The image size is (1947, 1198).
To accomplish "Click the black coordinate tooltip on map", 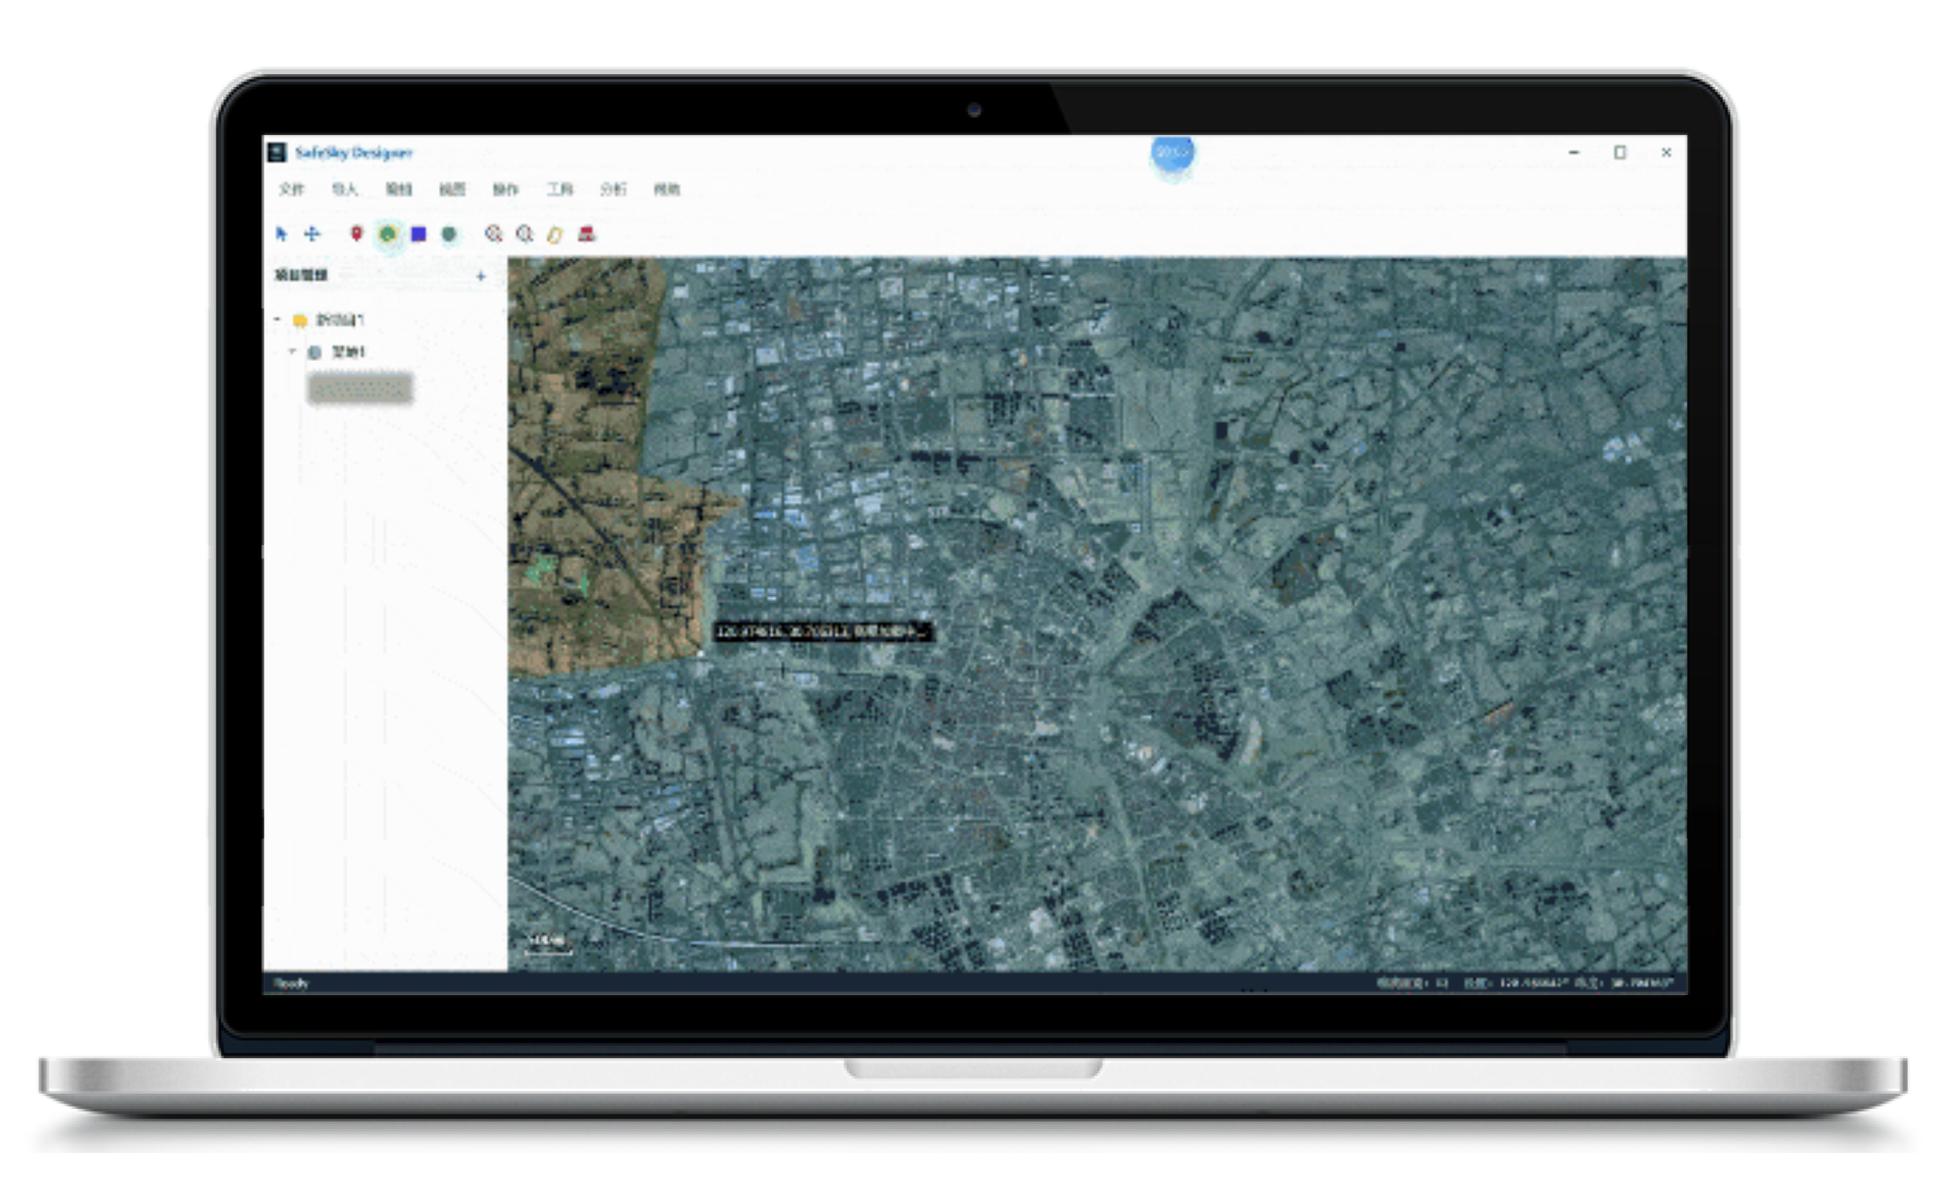I will click(821, 631).
